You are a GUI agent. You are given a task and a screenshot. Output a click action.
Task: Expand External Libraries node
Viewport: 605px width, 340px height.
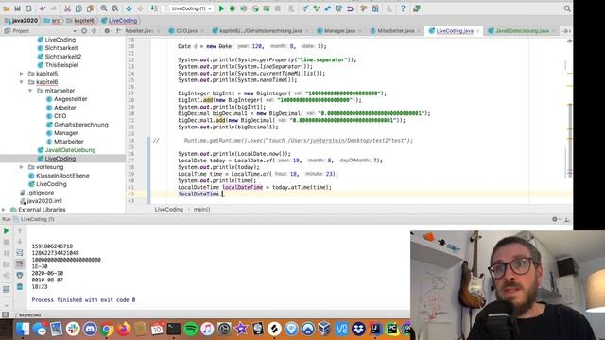point(4,210)
